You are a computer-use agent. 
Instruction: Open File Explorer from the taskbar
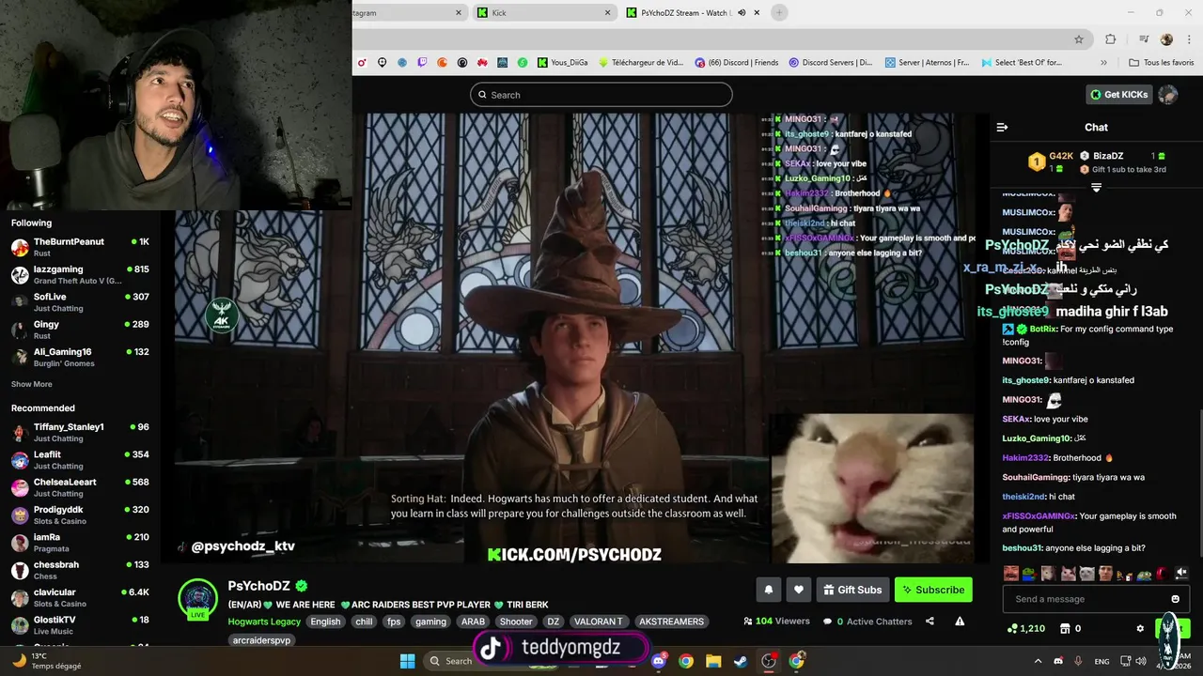[713, 661]
